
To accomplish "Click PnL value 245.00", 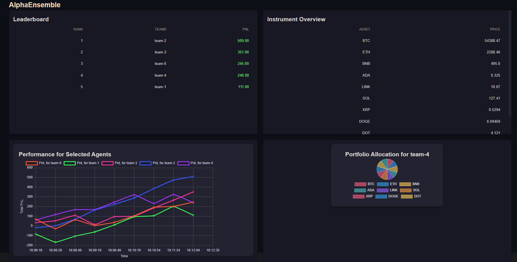I will [x=243, y=63].
